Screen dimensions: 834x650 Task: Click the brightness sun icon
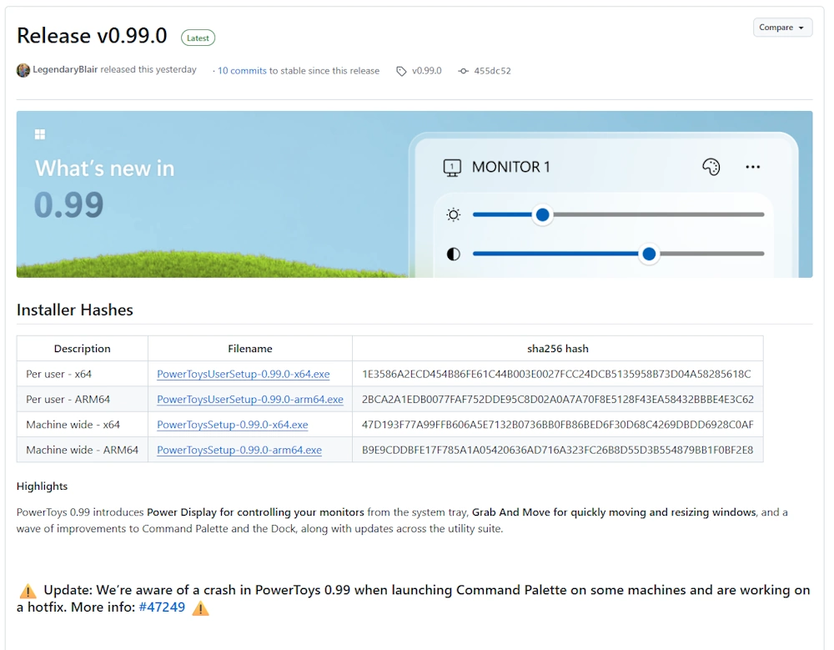pos(453,215)
